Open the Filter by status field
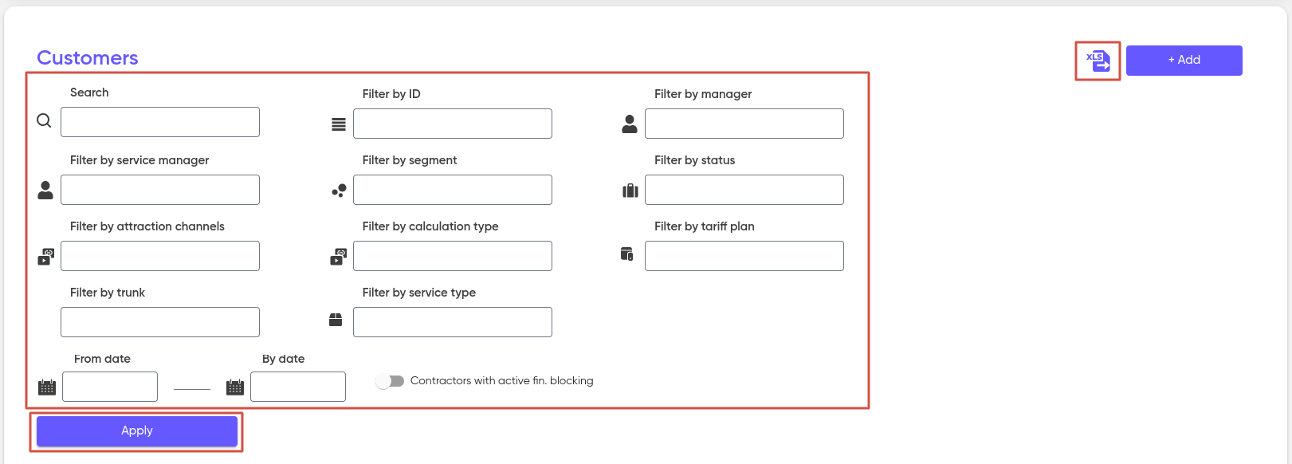 click(744, 190)
